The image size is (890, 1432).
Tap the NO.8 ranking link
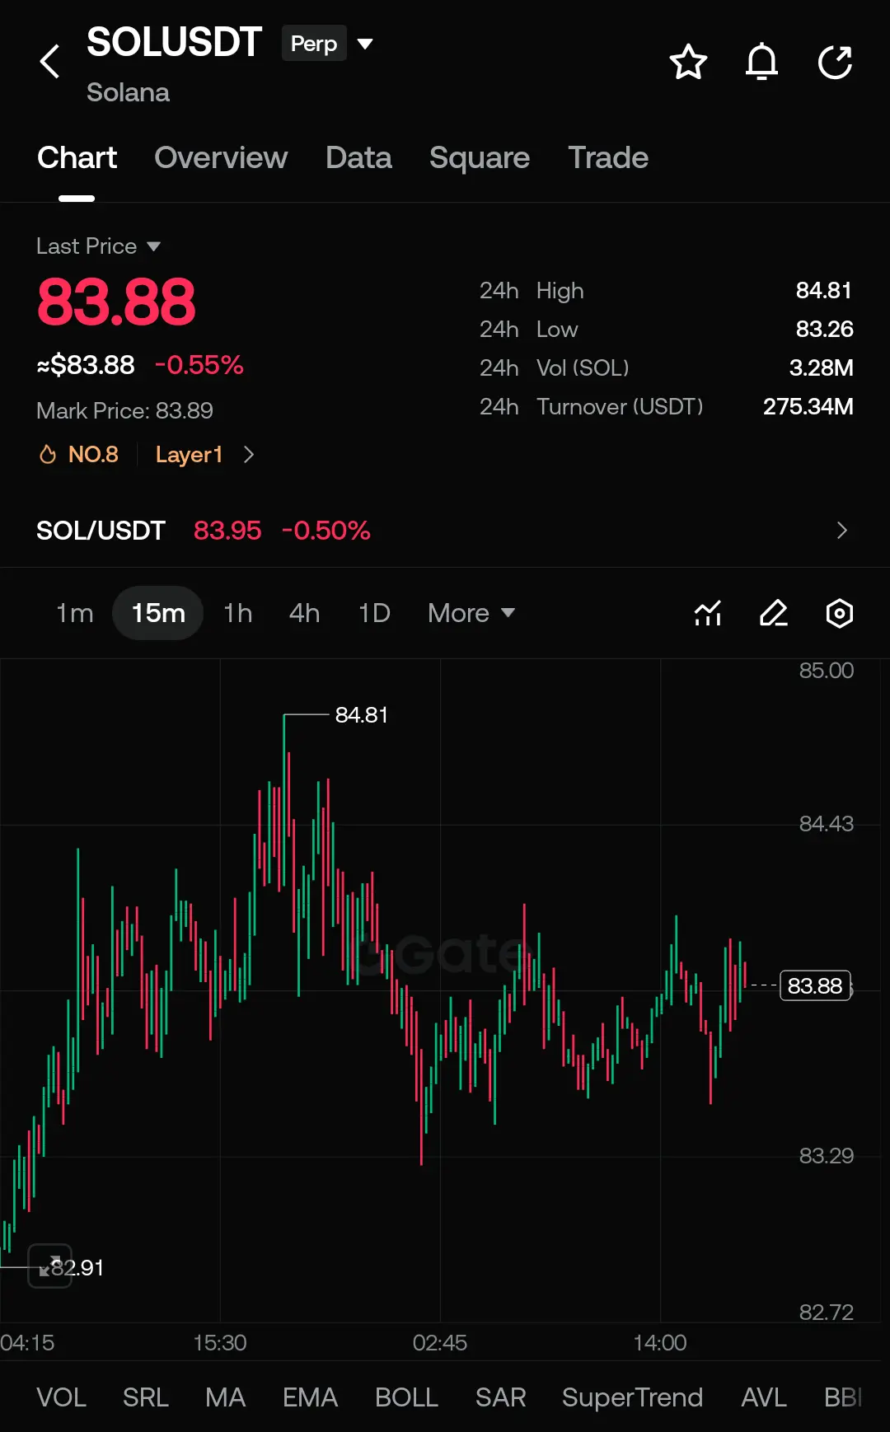(x=93, y=454)
